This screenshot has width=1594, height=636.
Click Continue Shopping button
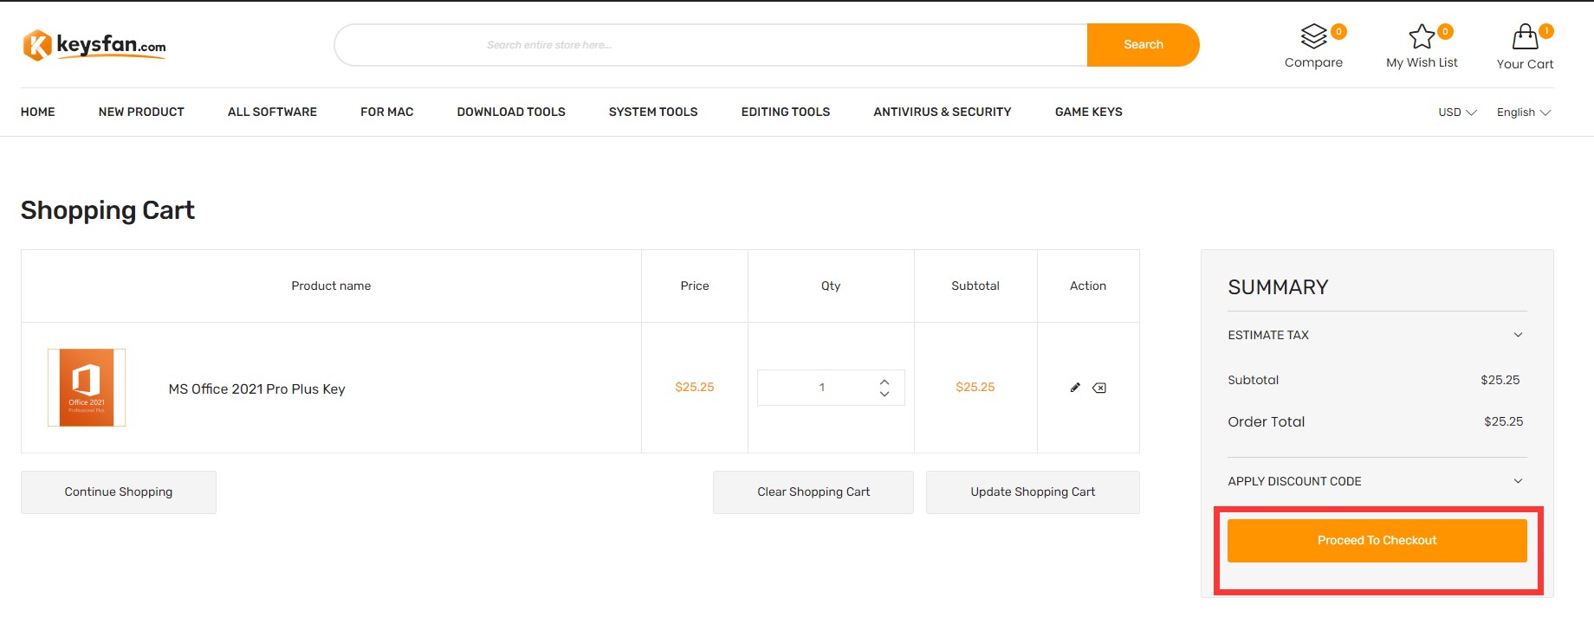click(x=119, y=492)
